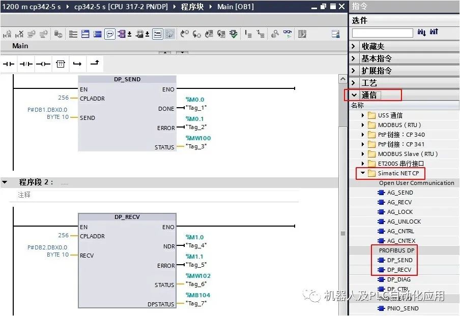460x316 pixels.
Task: Click the search down icon beside the filter box
Action: pos(421,32)
